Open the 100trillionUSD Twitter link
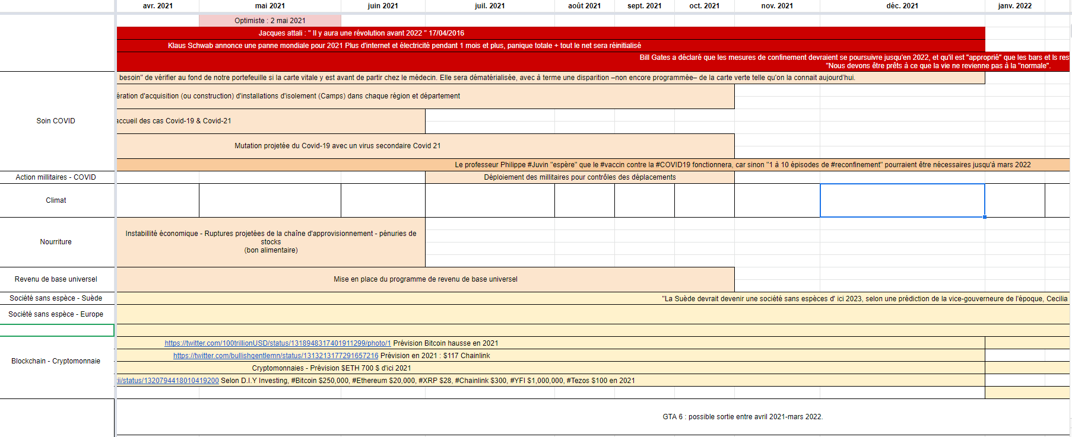Viewport: 1072px width, 437px height. tap(277, 343)
